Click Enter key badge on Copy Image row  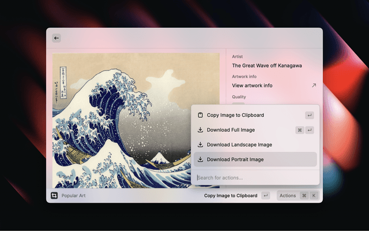[310, 115]
